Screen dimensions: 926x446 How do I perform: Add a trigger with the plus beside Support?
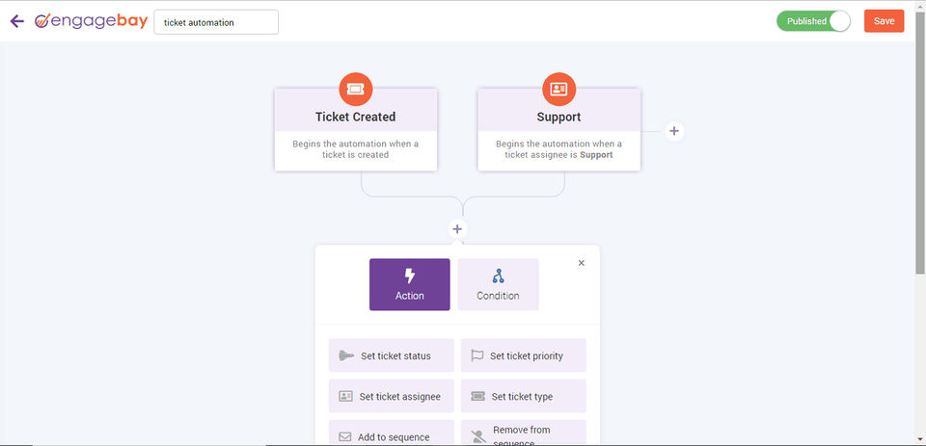[674, 131]
